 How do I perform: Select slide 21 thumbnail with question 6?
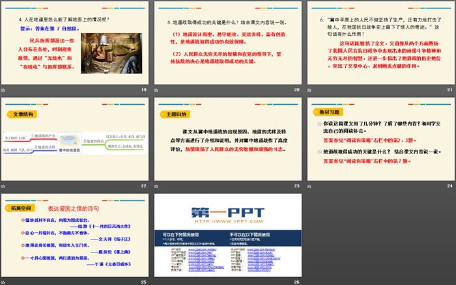point(381,43)
